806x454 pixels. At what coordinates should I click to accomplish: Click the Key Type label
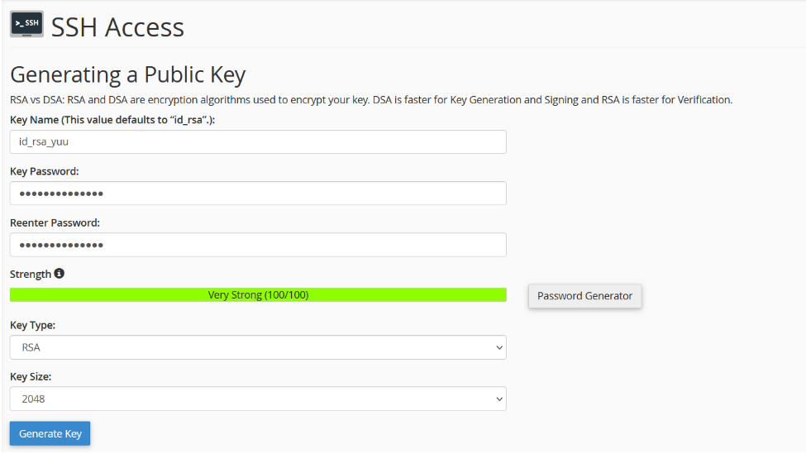[32, 325]
